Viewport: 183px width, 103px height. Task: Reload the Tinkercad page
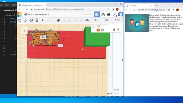[x=27, y=9]
